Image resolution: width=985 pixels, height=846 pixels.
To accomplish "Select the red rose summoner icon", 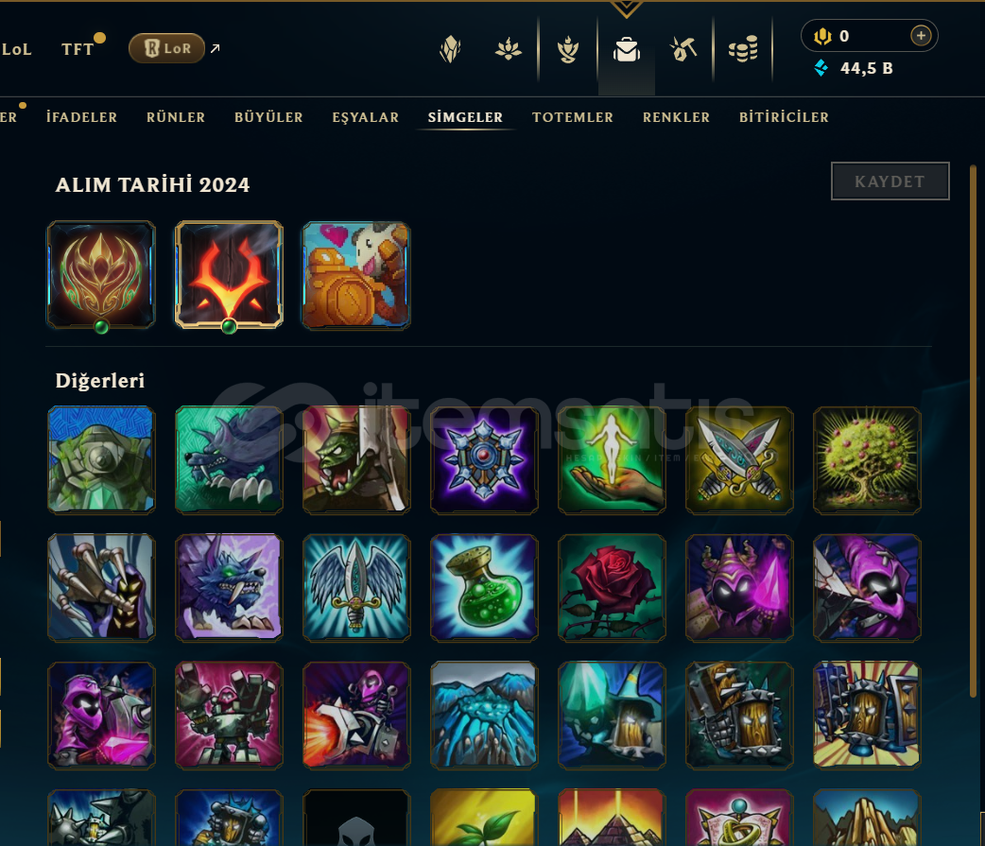I will pos(612,588).
